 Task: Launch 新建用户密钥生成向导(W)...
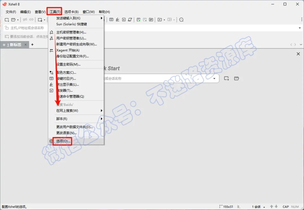pyautogui.click(x=76, y=44)
